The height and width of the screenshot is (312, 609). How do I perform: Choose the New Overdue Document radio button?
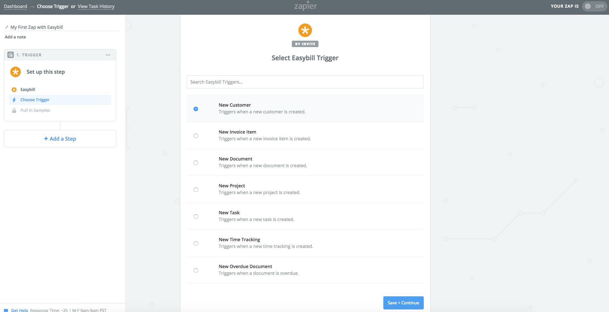[196, 270]
